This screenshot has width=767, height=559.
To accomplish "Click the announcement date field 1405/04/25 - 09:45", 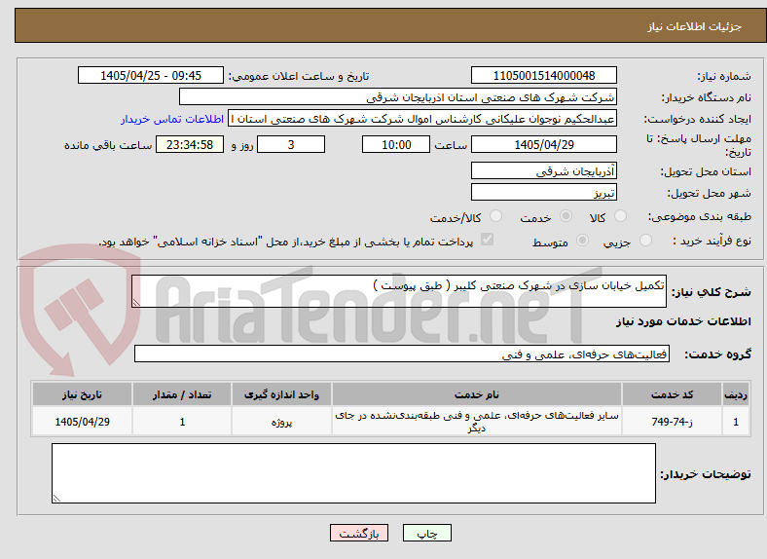I will [151, 75].
